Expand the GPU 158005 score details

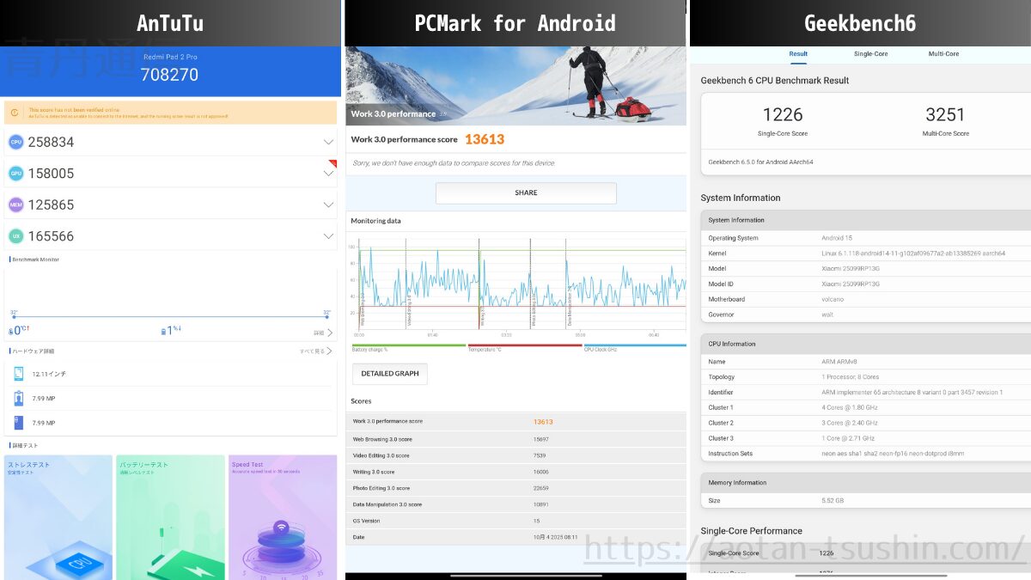[x=328, y=174]
